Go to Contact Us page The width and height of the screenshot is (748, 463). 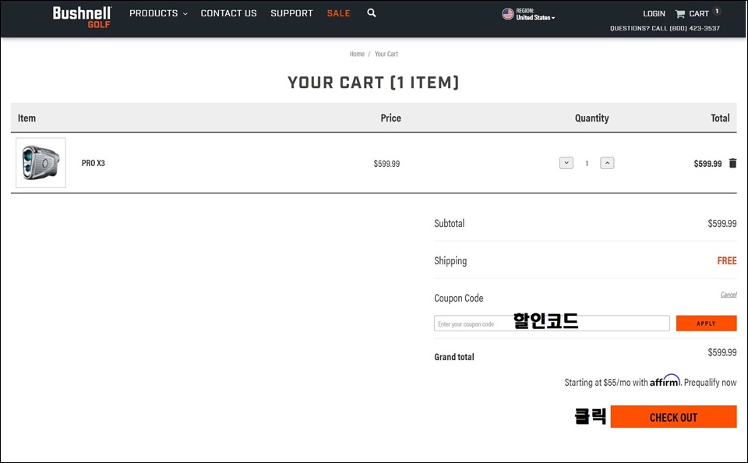[228, 13]
